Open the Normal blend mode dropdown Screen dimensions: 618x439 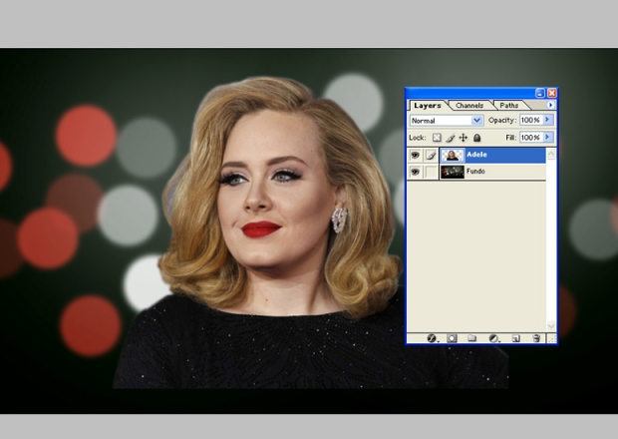[x=476, y=121]
